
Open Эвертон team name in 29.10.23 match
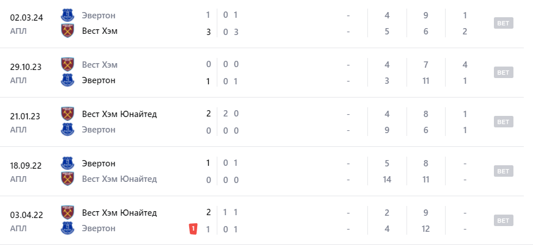click(99, 80)
